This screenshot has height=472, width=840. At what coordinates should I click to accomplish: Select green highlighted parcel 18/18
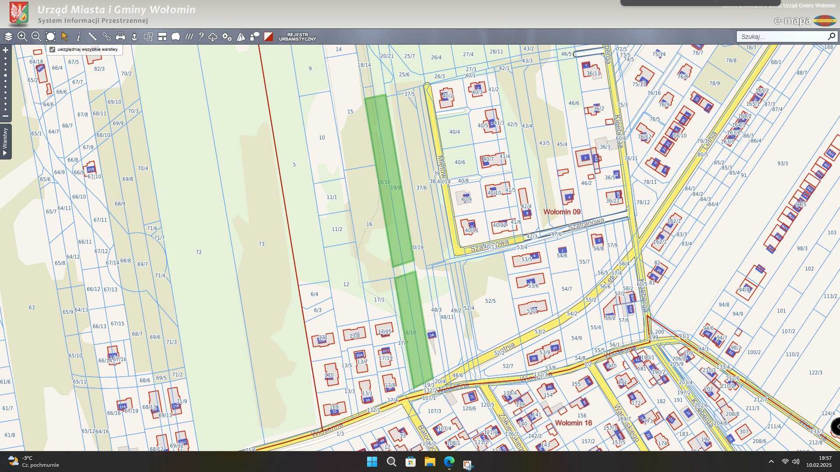pos(414,330)
